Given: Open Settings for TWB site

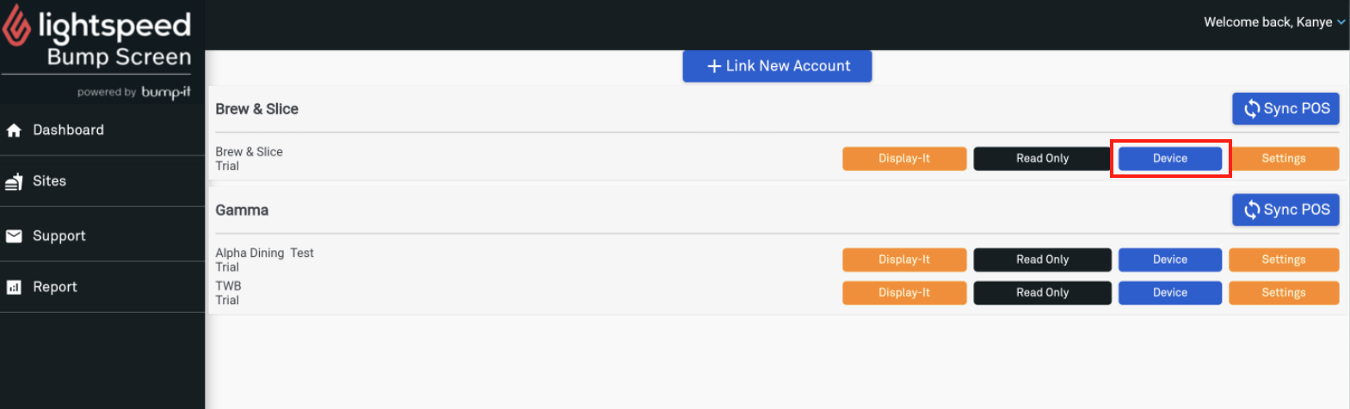Looking at the screenshot, I should pos(1284,292).
